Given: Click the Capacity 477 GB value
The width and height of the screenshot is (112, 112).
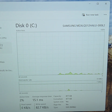Looking at the screenshot, I should pos(69,96).
